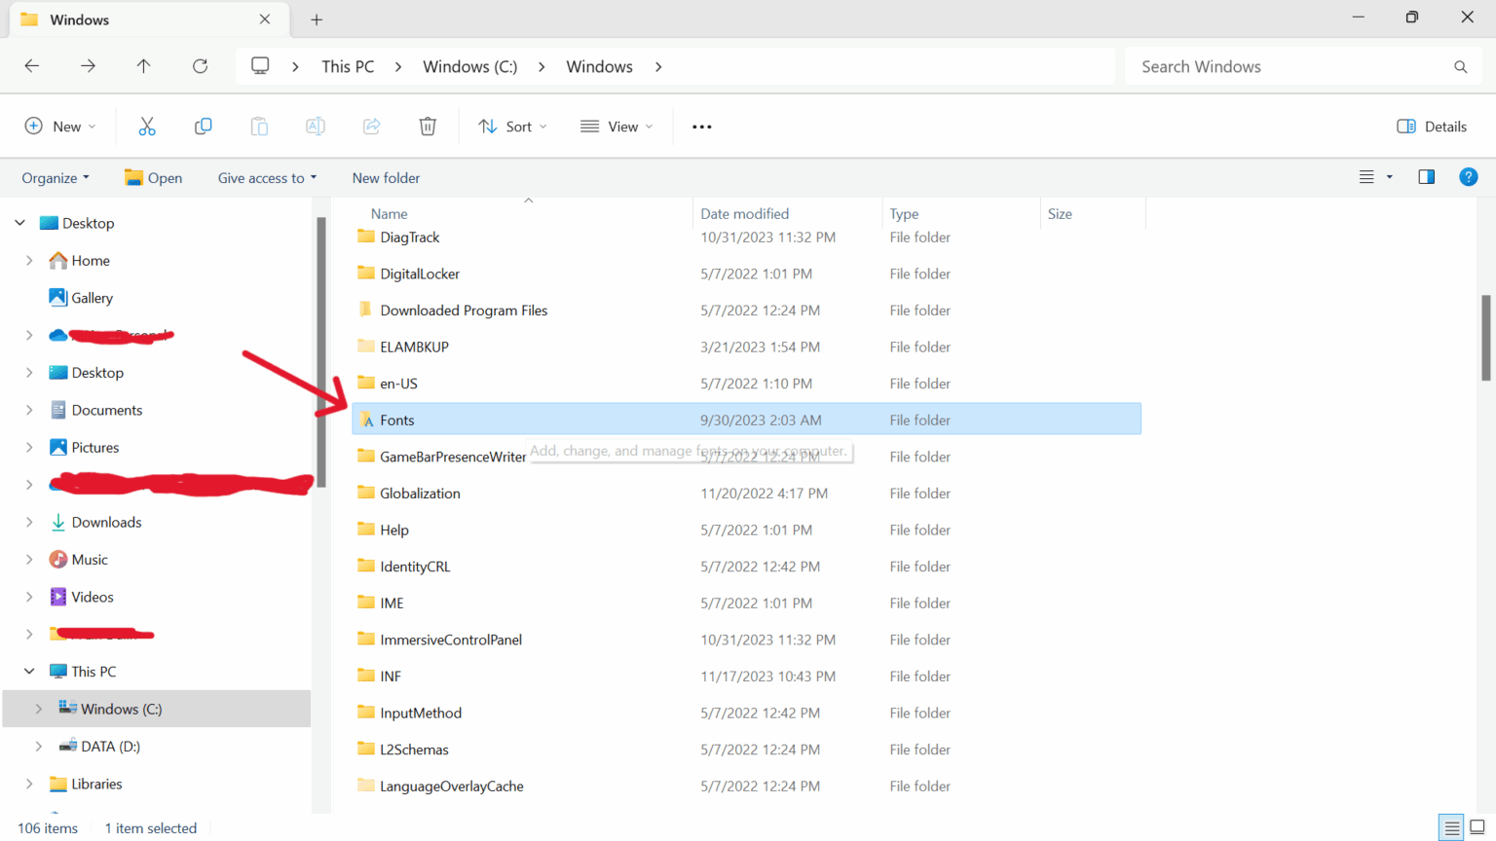Click the Refresh icon in the address bar
The height and width of the screenshot is (841, 1496).
(x=200, y=65)
